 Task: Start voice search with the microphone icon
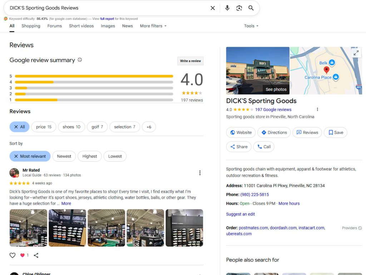click(227, 8)
